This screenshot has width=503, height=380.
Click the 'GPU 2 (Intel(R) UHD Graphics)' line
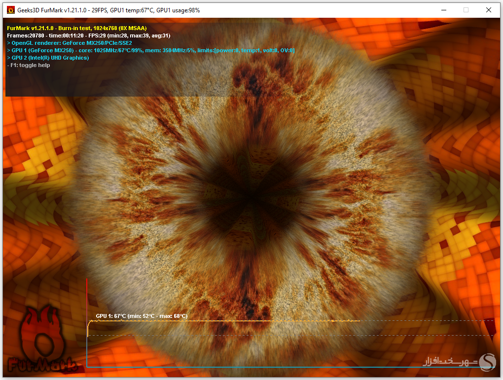48,58
